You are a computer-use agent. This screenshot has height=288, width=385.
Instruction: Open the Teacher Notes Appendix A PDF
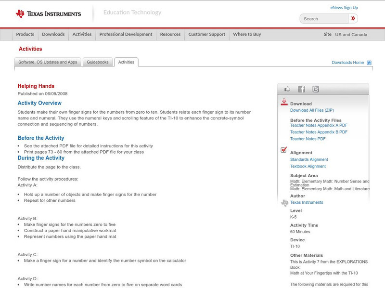coord(319,125)
